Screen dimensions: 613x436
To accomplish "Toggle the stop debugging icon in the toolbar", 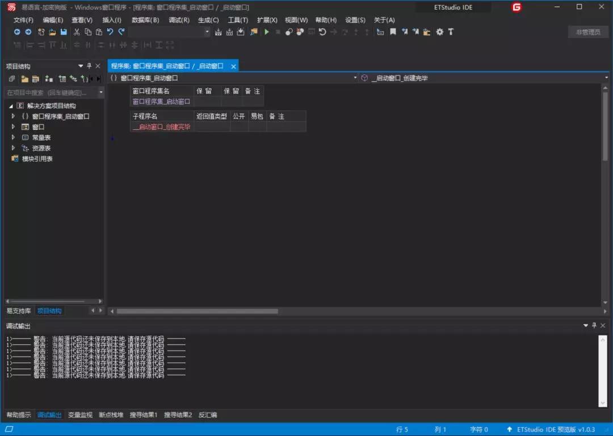I will [x=278, y=32].
